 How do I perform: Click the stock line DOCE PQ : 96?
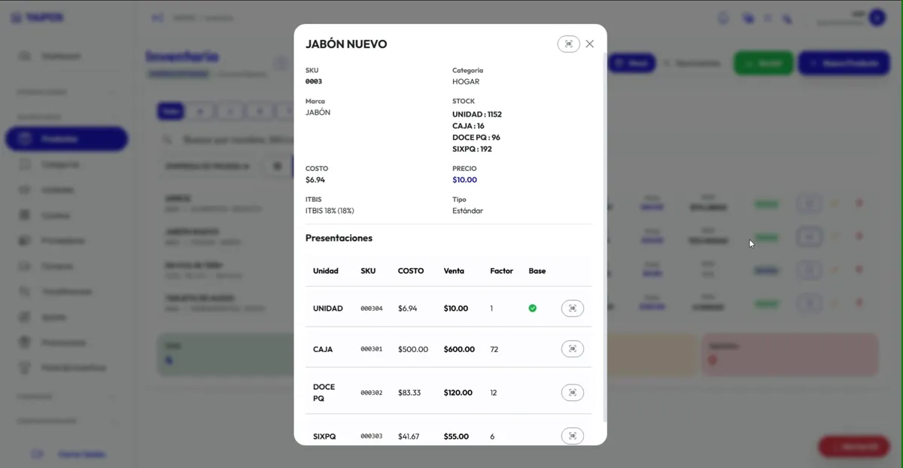[x=476, y=138]
